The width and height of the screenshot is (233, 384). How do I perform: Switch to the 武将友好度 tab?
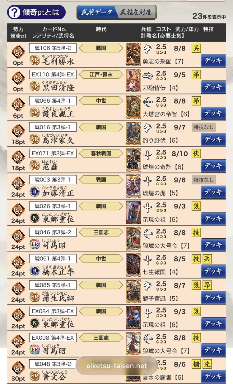click(x=136, y=12)
